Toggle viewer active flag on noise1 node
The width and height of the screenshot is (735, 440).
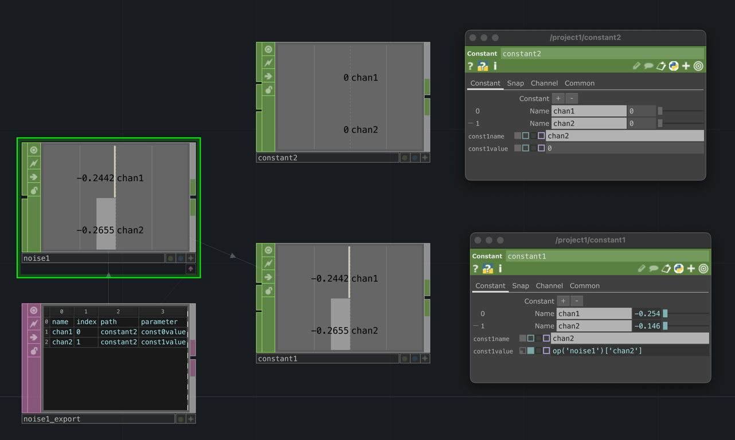(x=34, y=150)
